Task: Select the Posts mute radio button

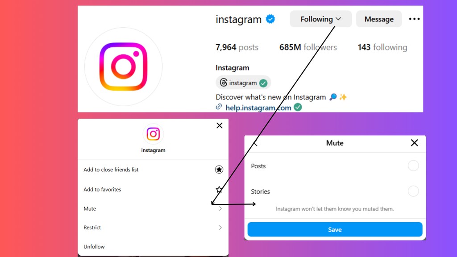Action: (x=413, y=166)
